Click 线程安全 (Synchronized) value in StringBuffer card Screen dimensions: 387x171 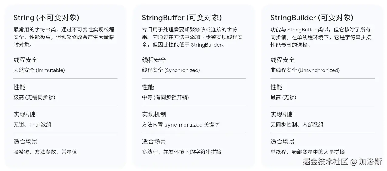tap(171, 70)
